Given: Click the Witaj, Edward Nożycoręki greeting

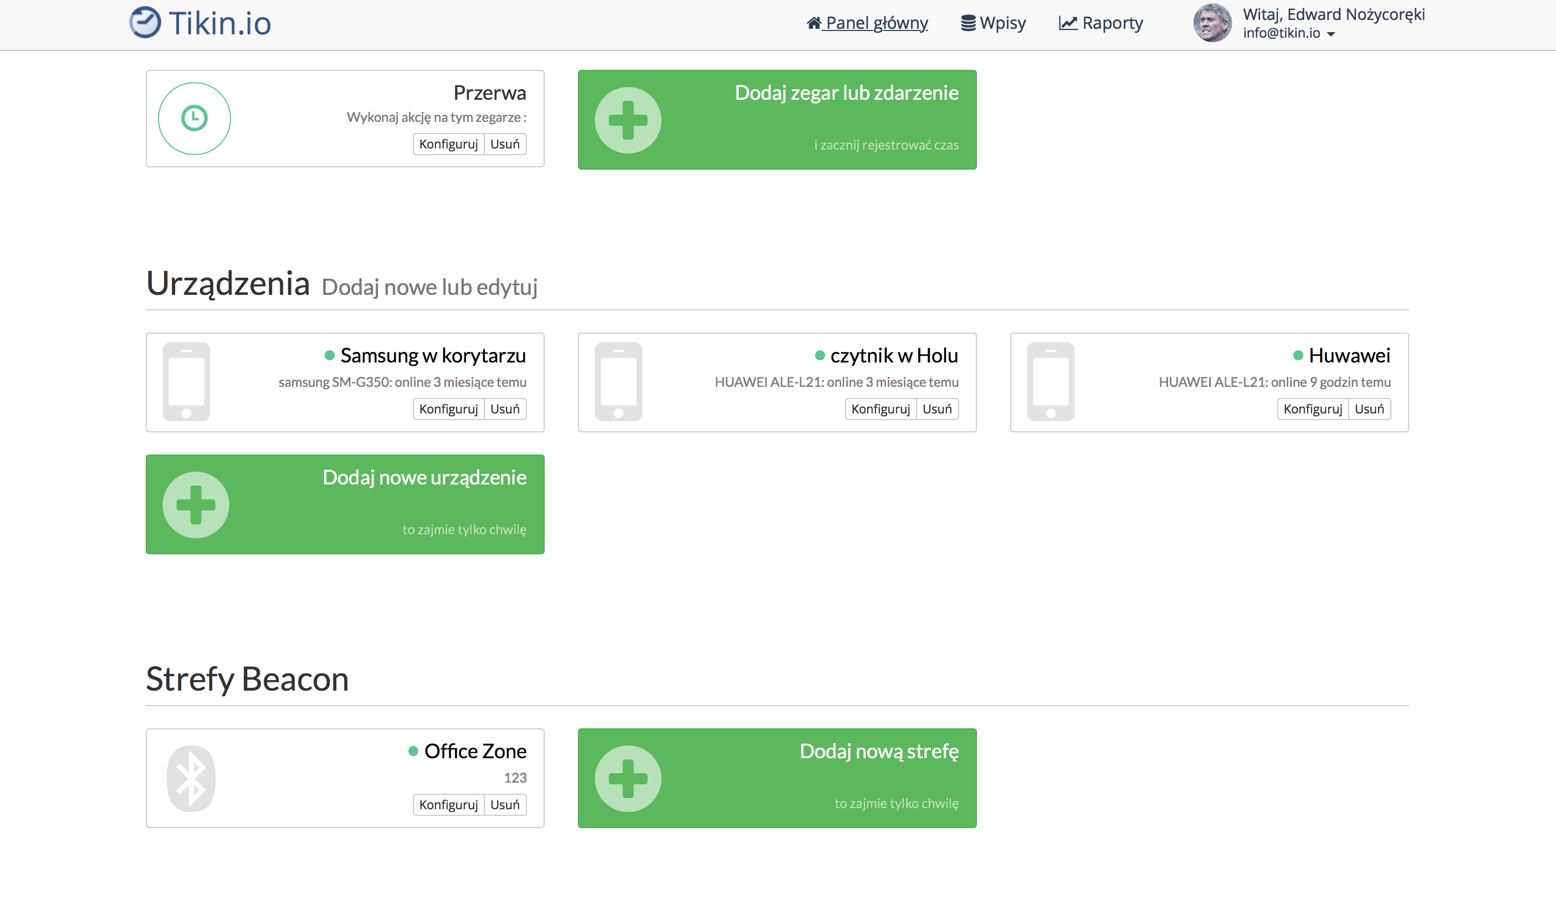Looking at the screenshot, I should pos(1334,14).
